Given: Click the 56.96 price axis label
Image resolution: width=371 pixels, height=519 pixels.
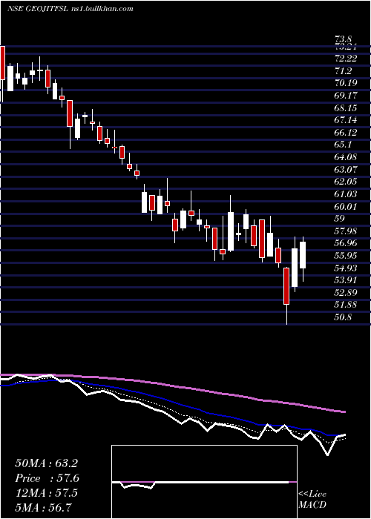Looking at the screenshot, I should [347, 244].
